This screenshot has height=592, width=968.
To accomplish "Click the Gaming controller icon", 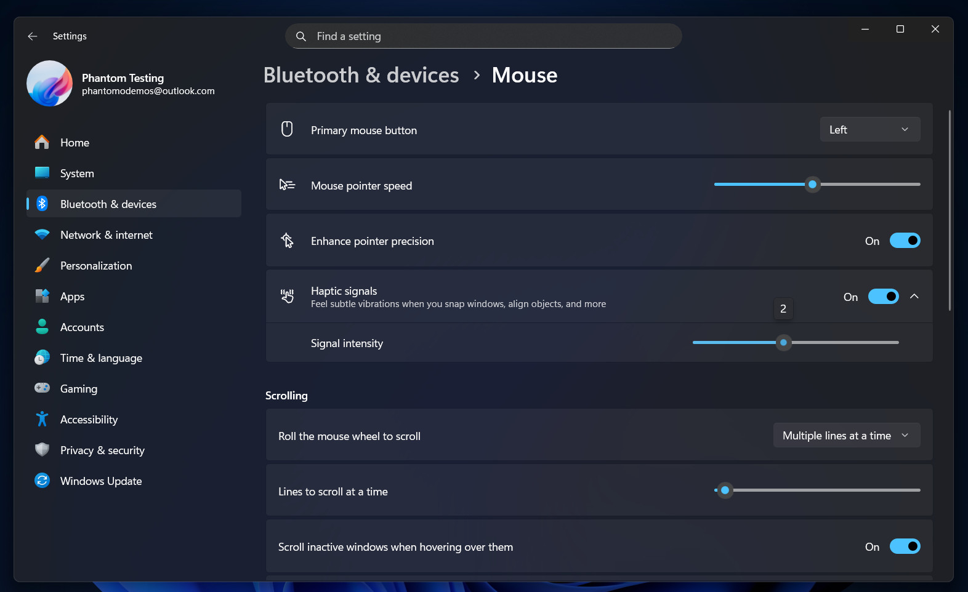I will click(42, 388).
